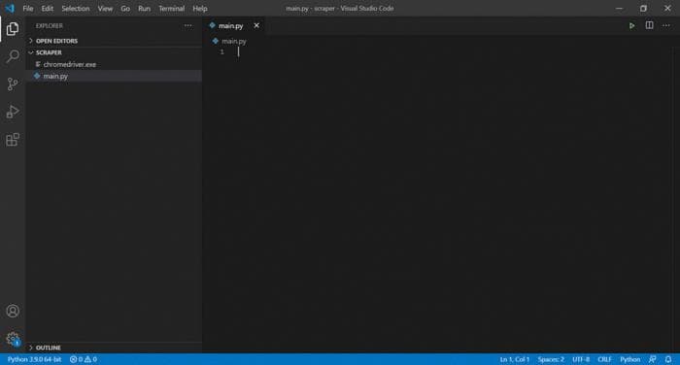Open the Extensions view
The width and height of the screenshot is (680, 365).
pos(13,140)
